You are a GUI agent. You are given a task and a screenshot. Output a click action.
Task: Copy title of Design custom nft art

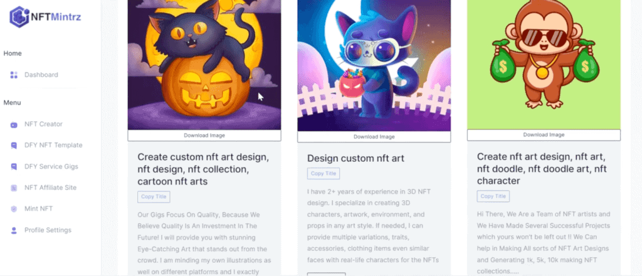(x=324, y=174)
